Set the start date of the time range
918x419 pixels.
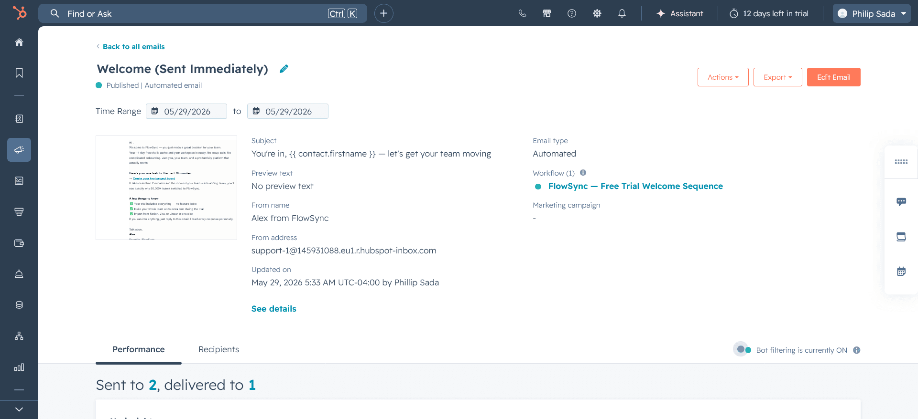[186, 111]
